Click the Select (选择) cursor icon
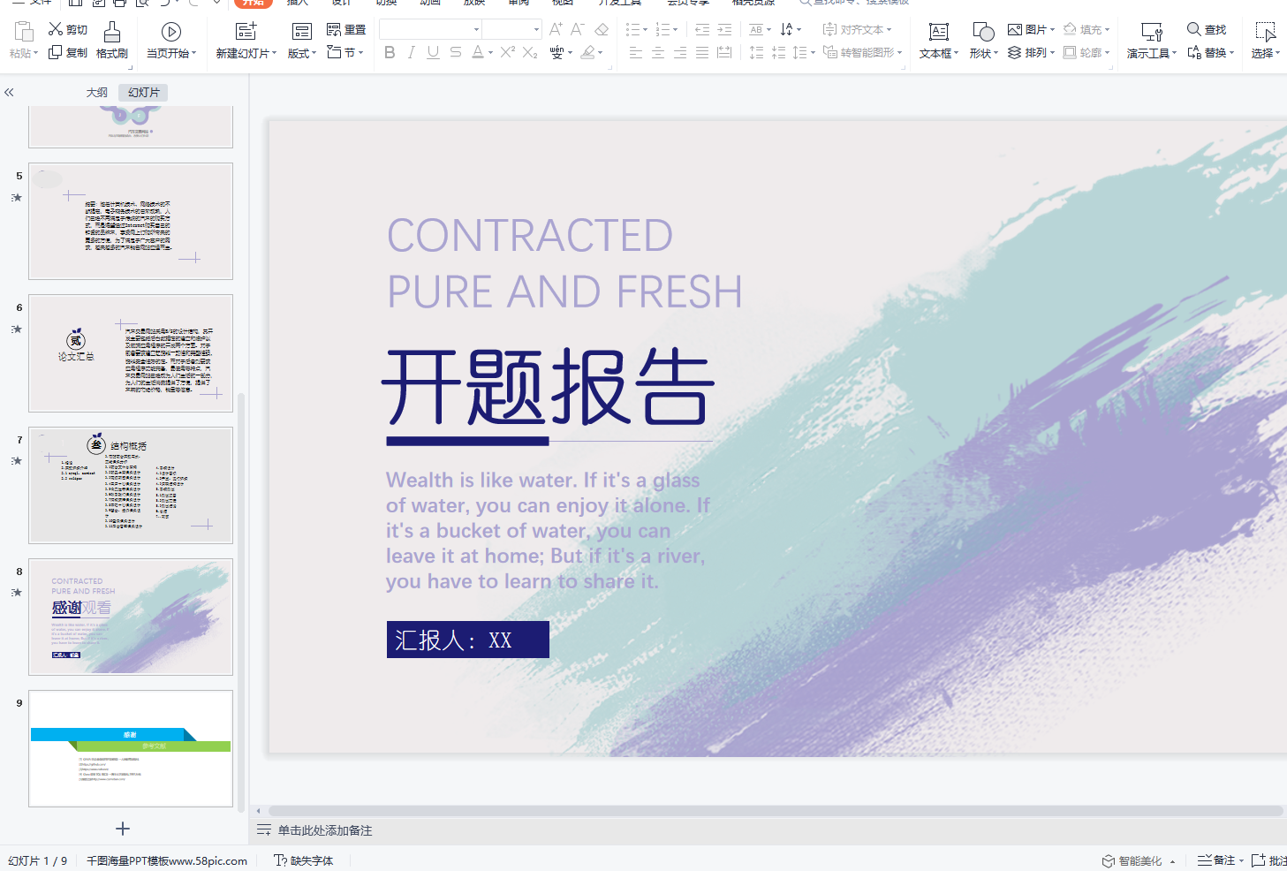Image resolution: width=1287 pixels, height=871 pixels. 1266,32
